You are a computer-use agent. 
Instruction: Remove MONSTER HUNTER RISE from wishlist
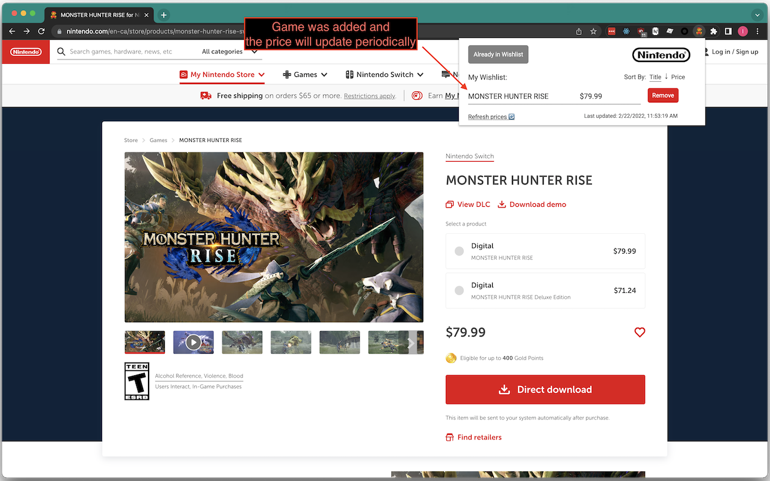(663, 96)
